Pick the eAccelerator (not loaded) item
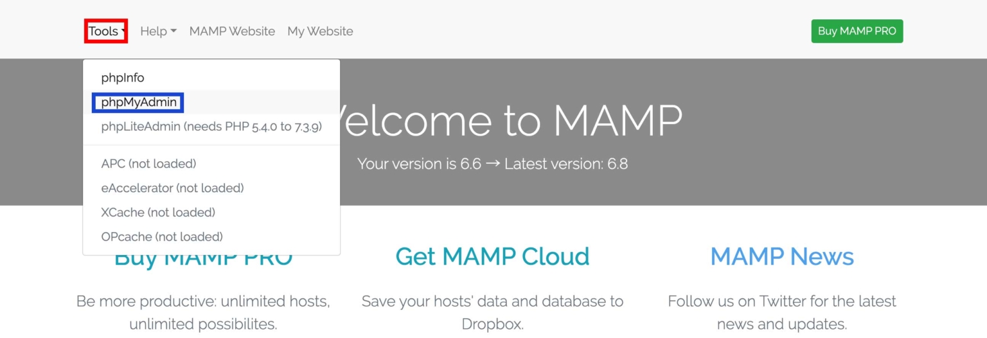 (172, 188)
